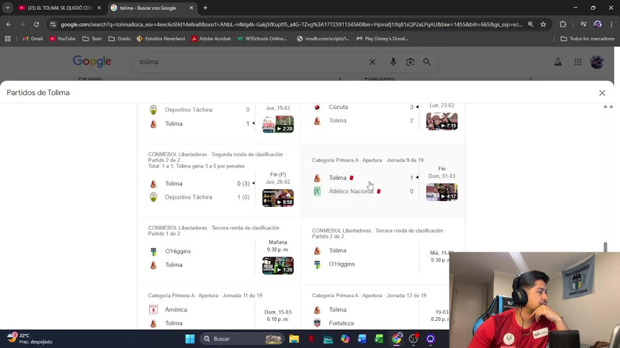Viewport: 620px width, 348px height.
Task: Launch Disney+ from the taskbar
Action: tap(328, 339)
